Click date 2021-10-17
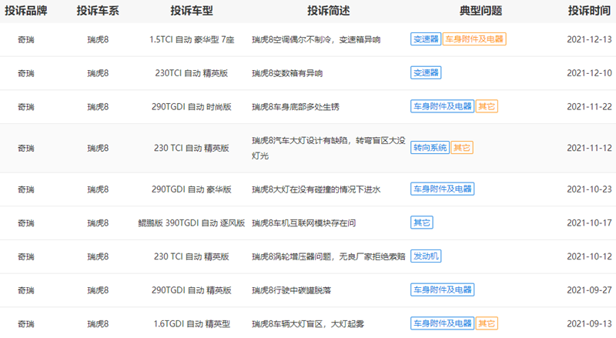 [589, 223]
